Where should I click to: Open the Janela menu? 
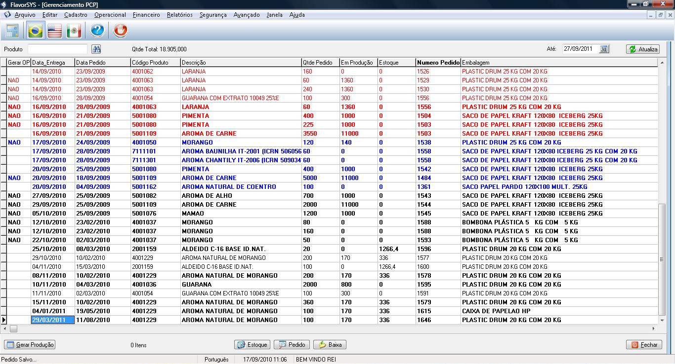pos(274,15)
